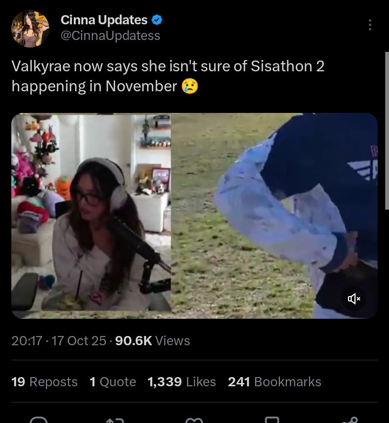The width and height of the screenshot is (389, 423).
Task: Show the 19 Reposts list
Action: pyautogui.click(x=44, y=382)
